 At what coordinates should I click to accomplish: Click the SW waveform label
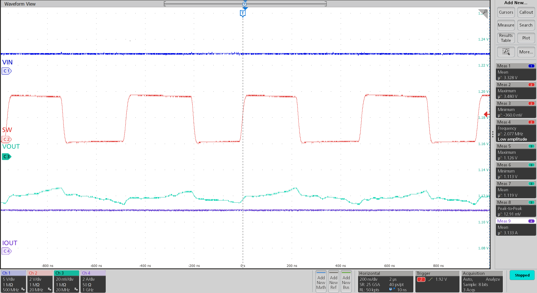[7, 130]
